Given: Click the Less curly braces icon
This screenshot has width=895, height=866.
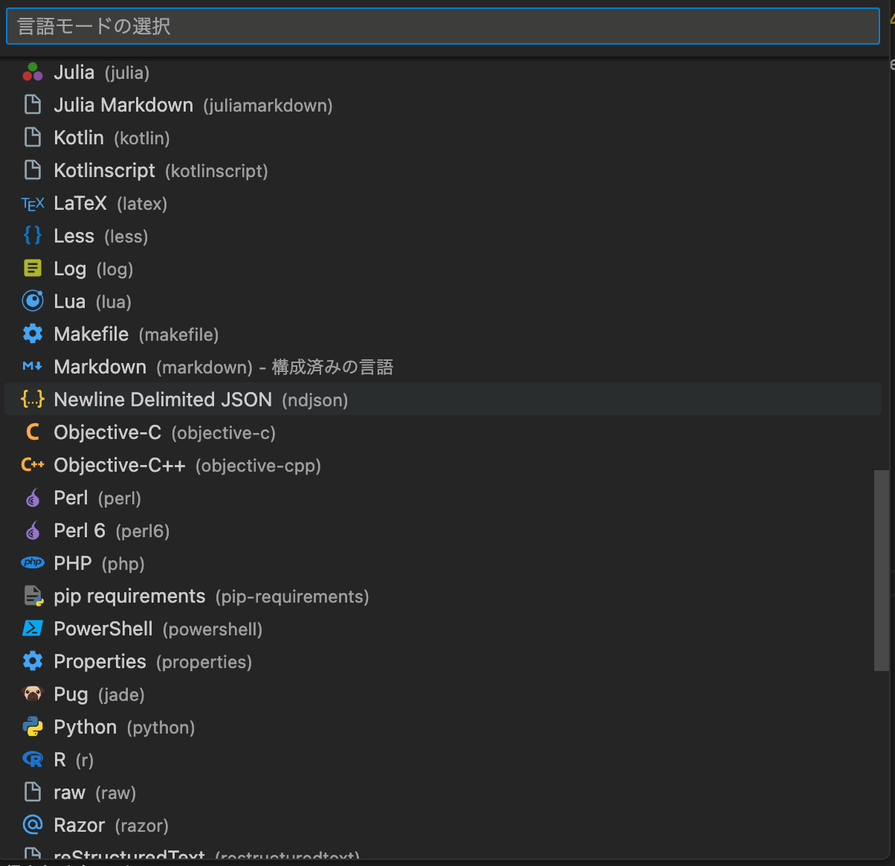Looking at the screenshot, I should 33,236.
